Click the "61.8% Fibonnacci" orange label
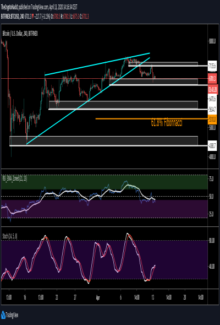 pyautogui.click(x=167, y=123)
